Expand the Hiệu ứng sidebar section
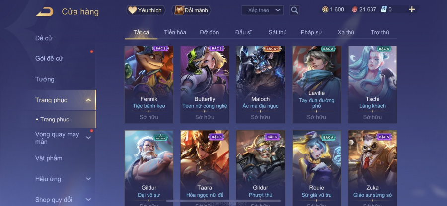 [x=89, y=179]
